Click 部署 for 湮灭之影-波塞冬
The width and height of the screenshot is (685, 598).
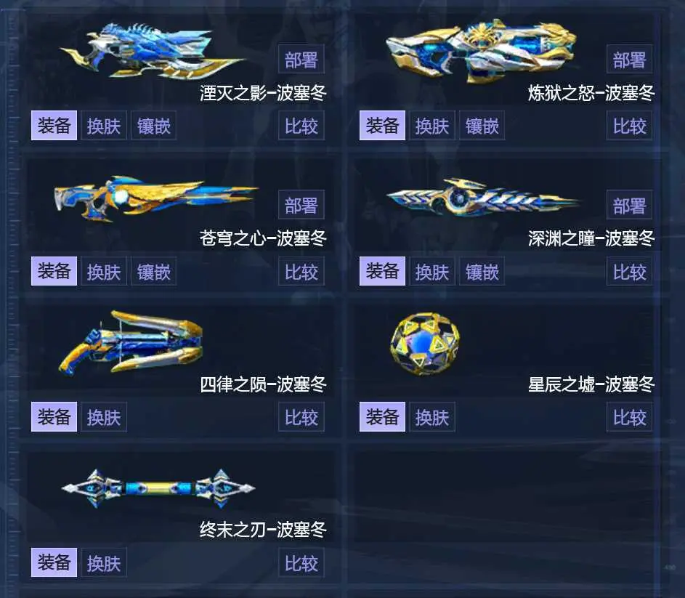301,59
